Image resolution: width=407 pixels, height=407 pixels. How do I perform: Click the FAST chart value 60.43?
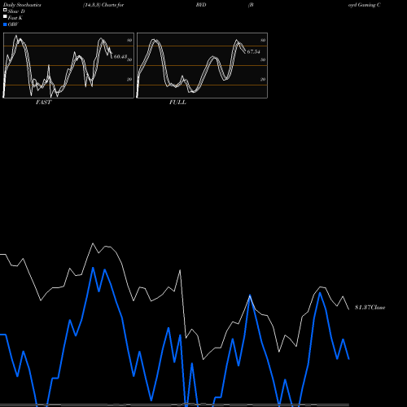point(120,57)
